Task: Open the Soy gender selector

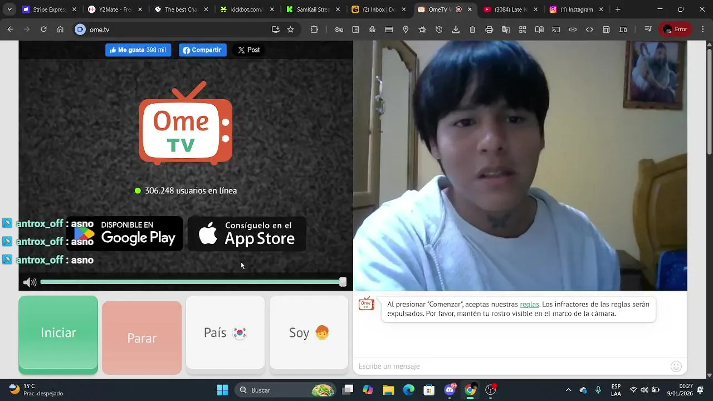Action: pyautogui.click(x=309, y=332)
